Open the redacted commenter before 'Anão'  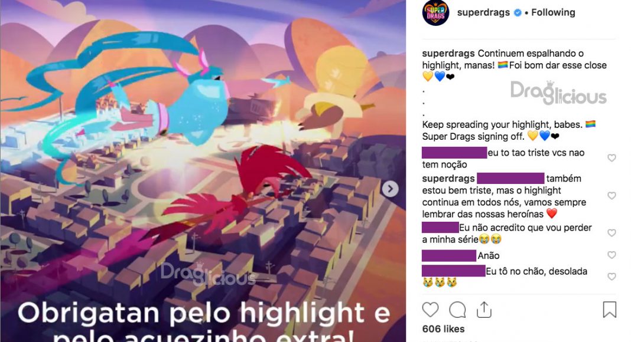tap(448, 255)
